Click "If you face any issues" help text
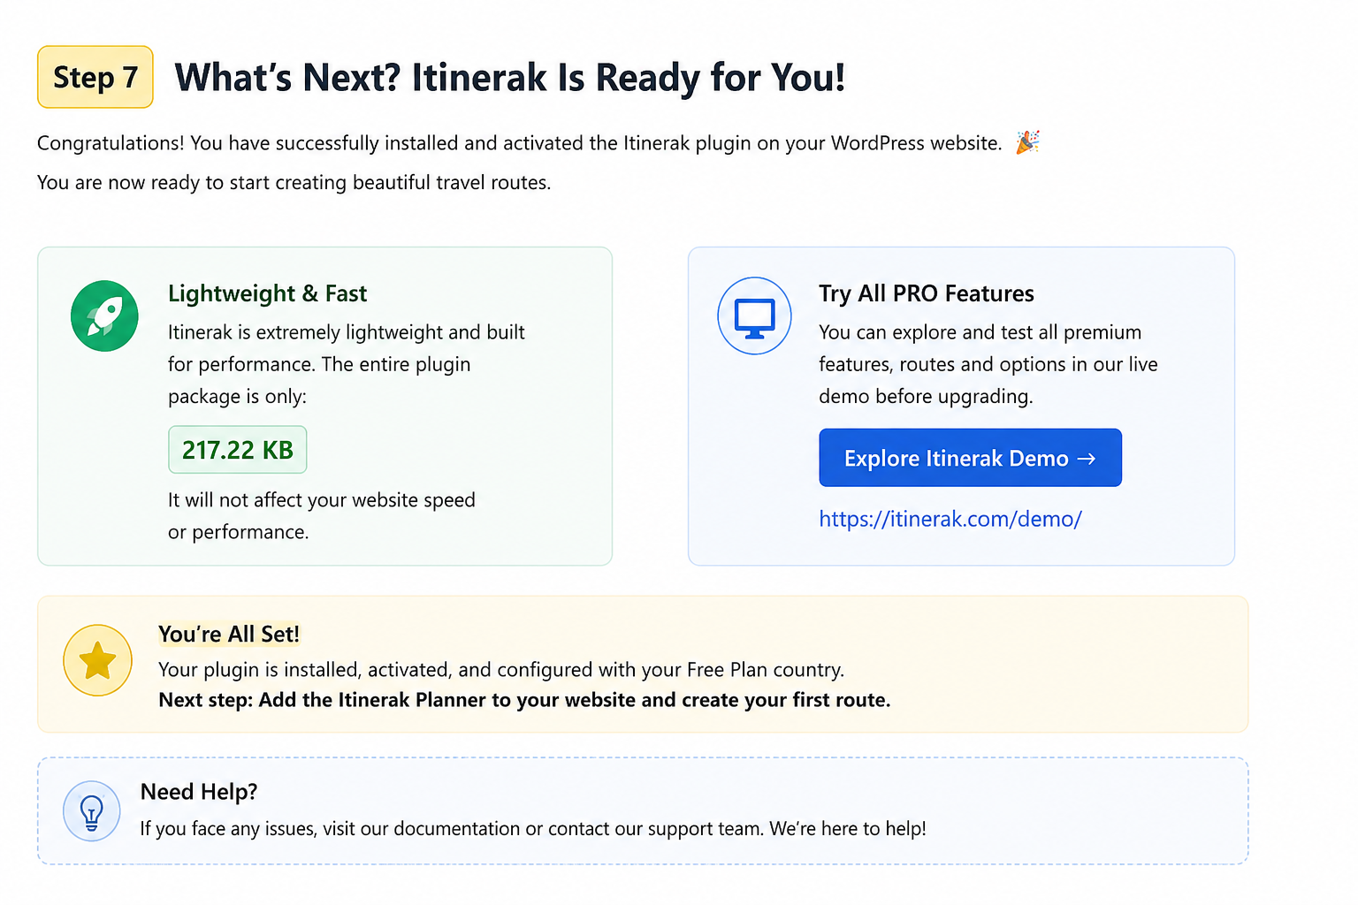The image size is (1358, 905). tap(533, 829)
